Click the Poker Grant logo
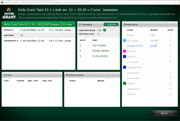Screen dimensions: 180x121 (9, 13)
